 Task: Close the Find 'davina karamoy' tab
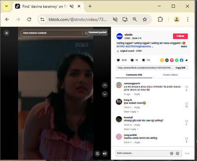click(x=79, y=6)
